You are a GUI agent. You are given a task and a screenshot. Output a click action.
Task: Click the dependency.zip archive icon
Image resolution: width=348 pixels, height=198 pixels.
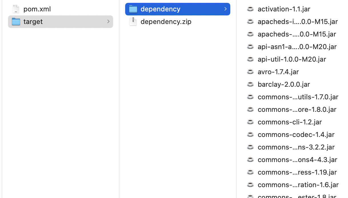pyautogui.click(x=133, y=21)
